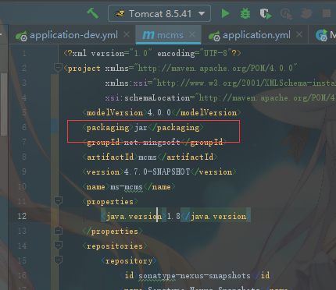Click the vertical scrollbar thumb beside the editor

point(4,104)
